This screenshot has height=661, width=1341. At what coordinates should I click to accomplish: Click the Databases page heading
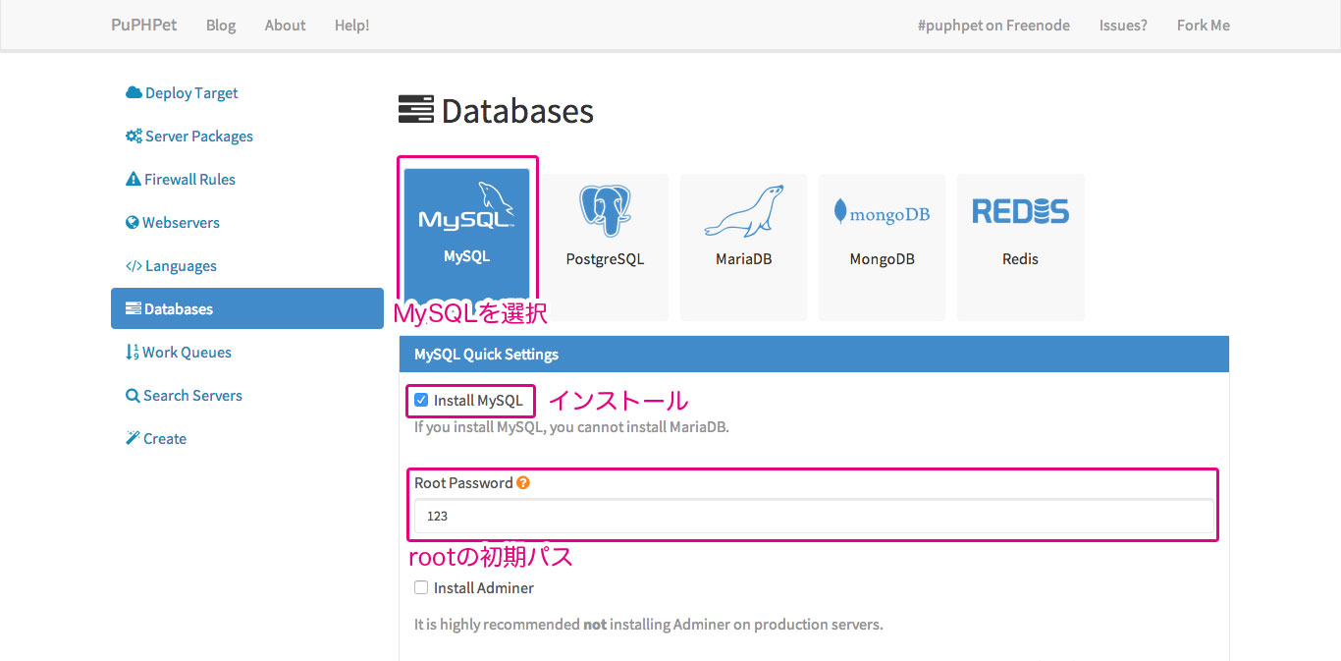click(517, 111)
